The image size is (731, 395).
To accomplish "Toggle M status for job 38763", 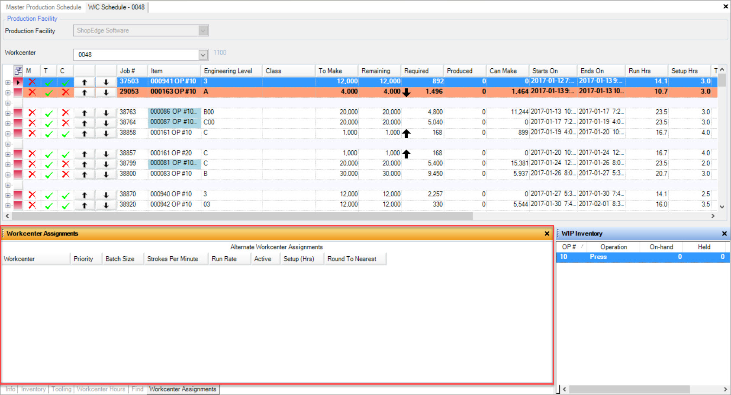I will pyautogui.click(x=32, y=113).
